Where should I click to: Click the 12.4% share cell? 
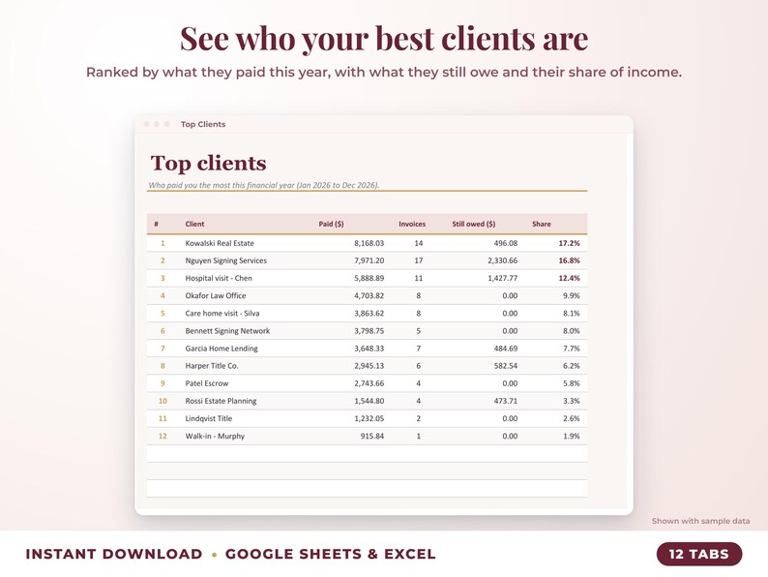(569, 278)
